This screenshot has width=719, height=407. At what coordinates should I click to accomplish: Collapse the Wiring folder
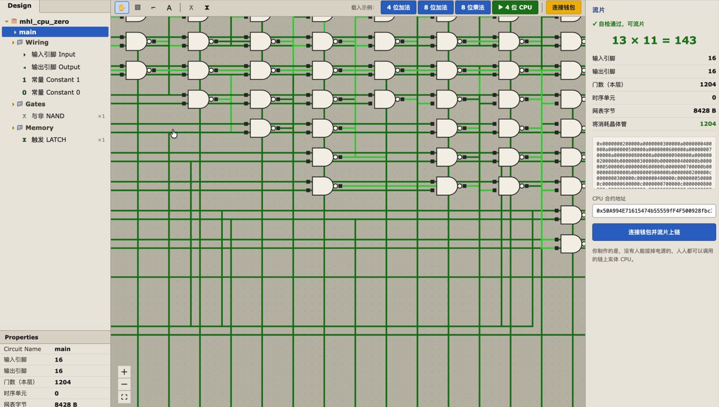point(13,43)
